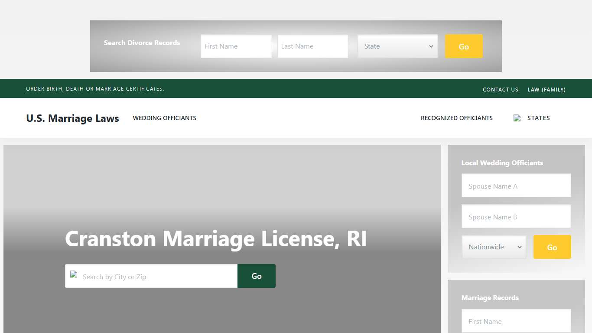Screen dimensions: 592x333
Task: Open the State dropdown in divorce search
Action: [397, 46]
